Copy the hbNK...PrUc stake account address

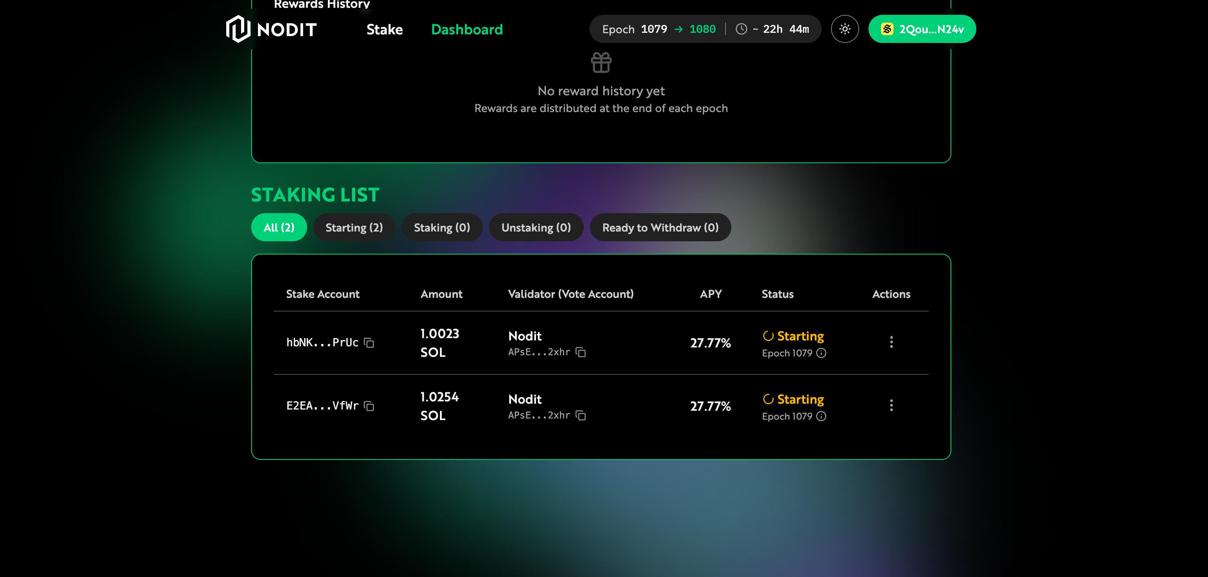[369, 343]
